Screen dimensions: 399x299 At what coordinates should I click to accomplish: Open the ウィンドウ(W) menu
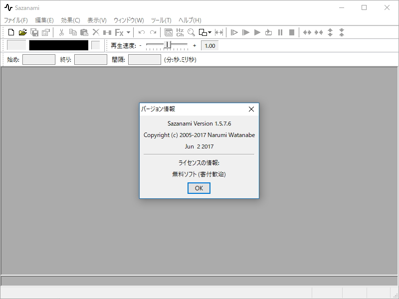[x=129, y=20]
